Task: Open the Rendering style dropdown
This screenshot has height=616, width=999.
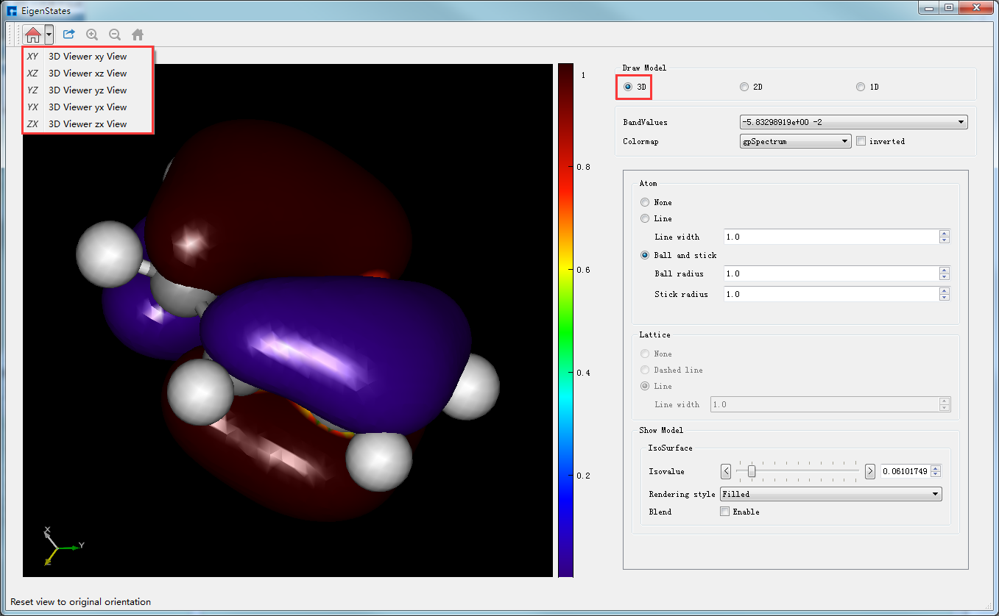Action: 830,494
